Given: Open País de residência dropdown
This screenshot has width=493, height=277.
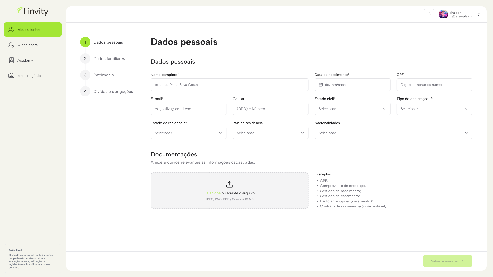Looking at the screenshot, I should point(270,133).
